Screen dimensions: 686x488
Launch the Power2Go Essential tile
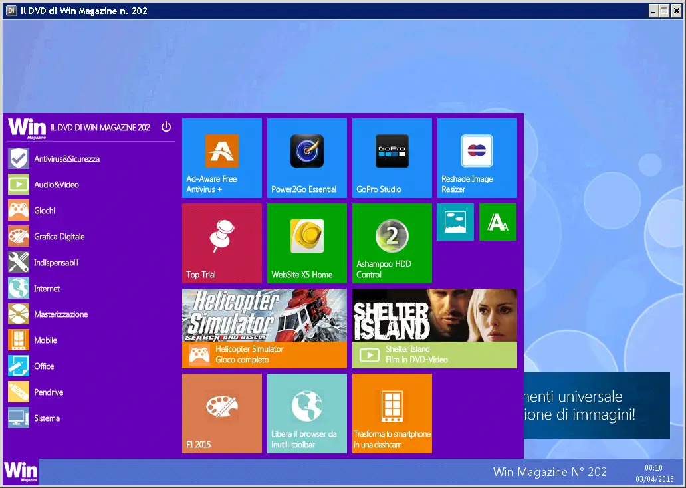click(307, 158)
